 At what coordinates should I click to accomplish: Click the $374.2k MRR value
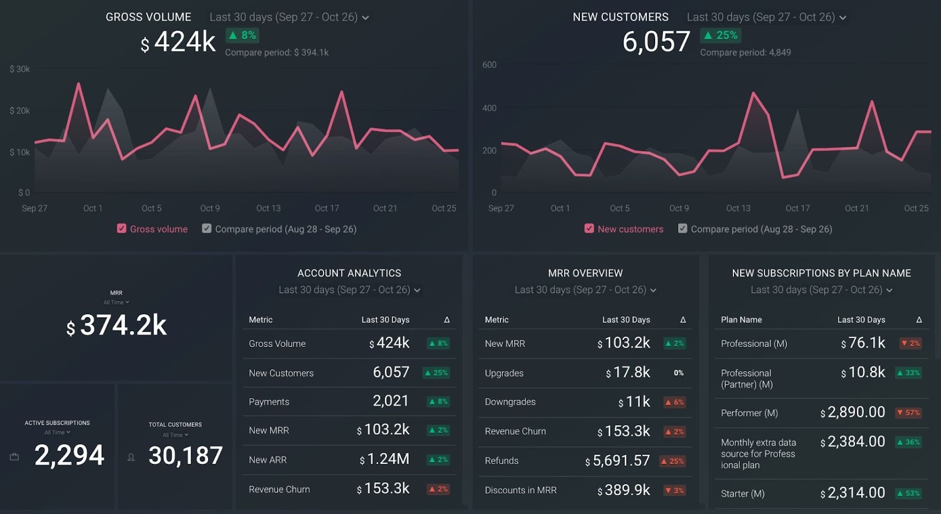(116, 325)
